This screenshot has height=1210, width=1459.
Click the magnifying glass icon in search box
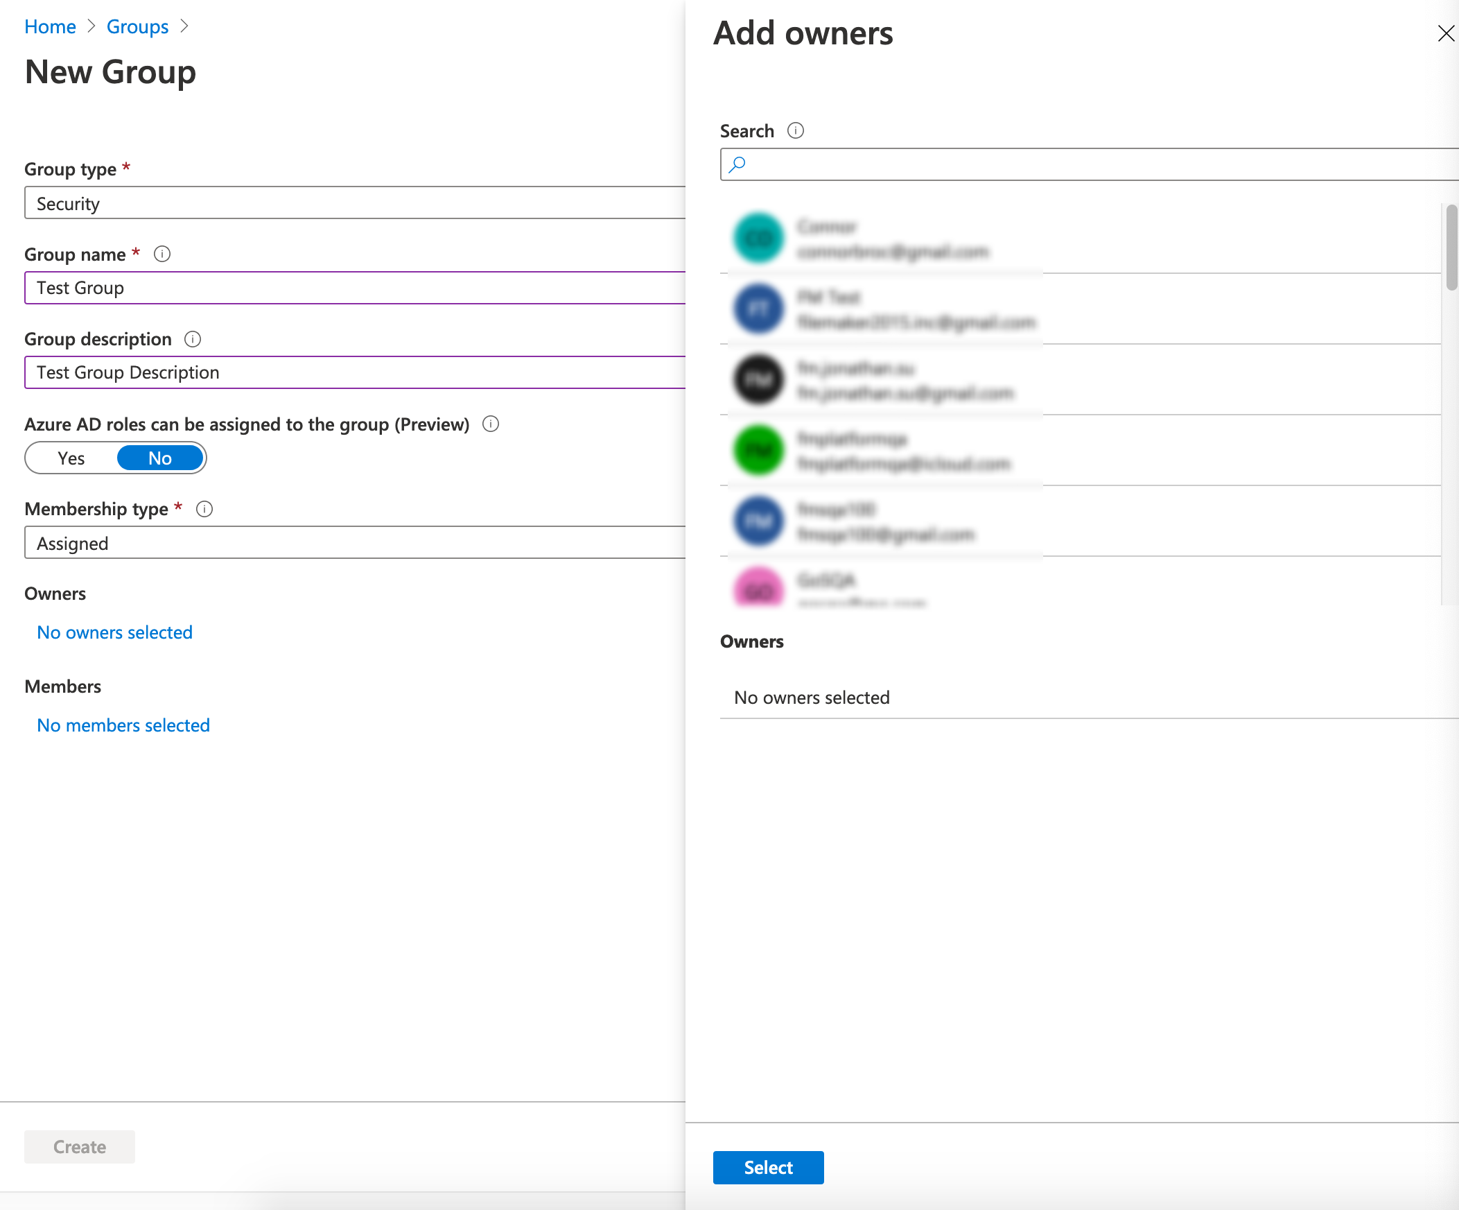738,165
